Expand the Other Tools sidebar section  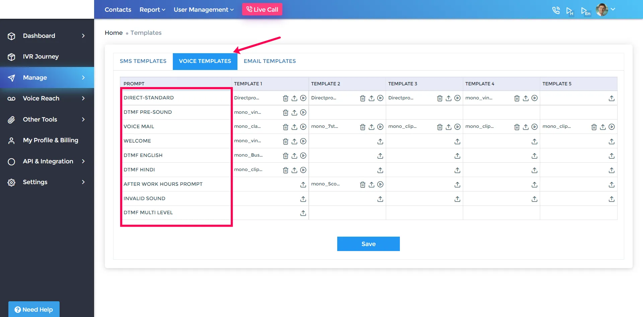tap(47, 120)
